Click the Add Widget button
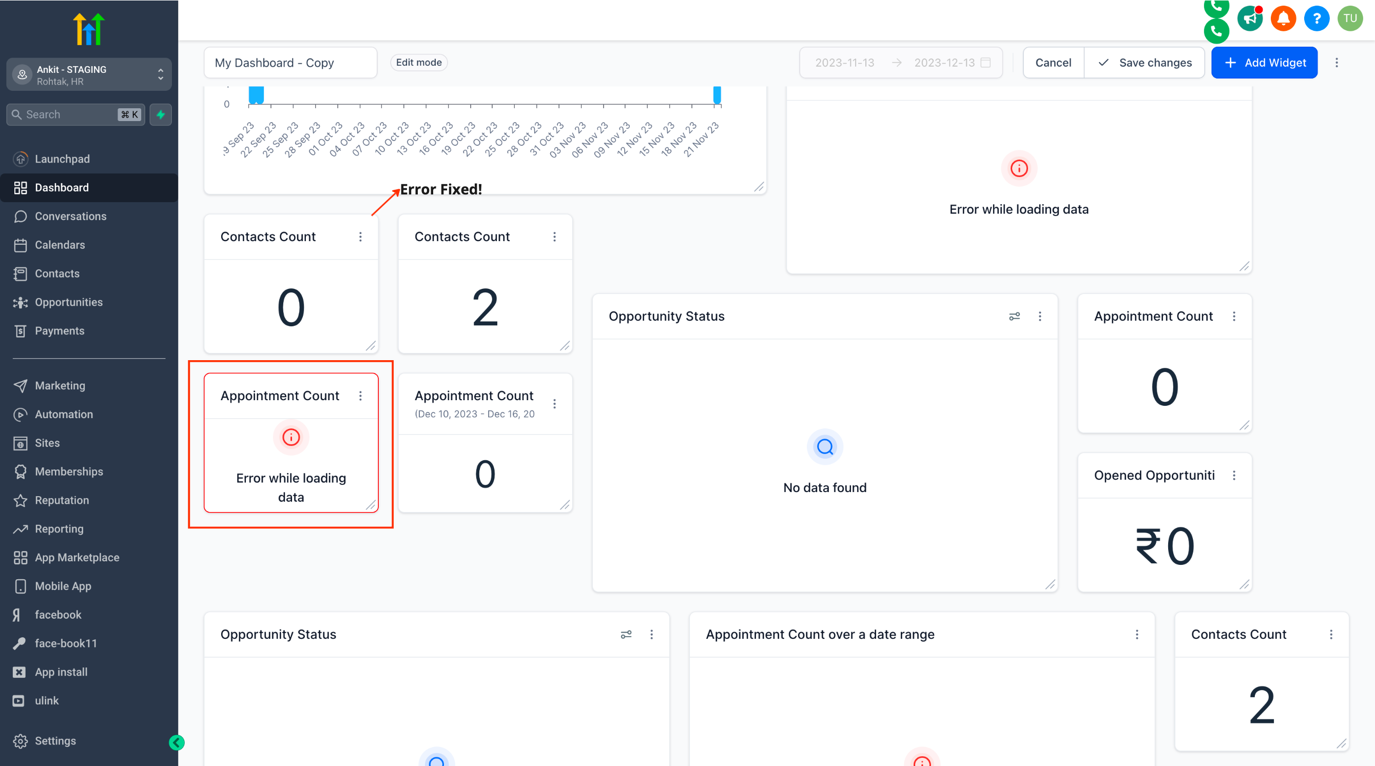 pyautogui.click(x=1264, y=63)
